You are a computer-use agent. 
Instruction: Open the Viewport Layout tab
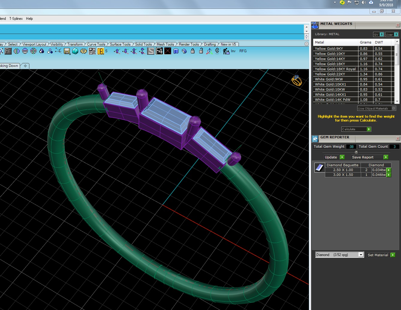[x=34, y=44]
